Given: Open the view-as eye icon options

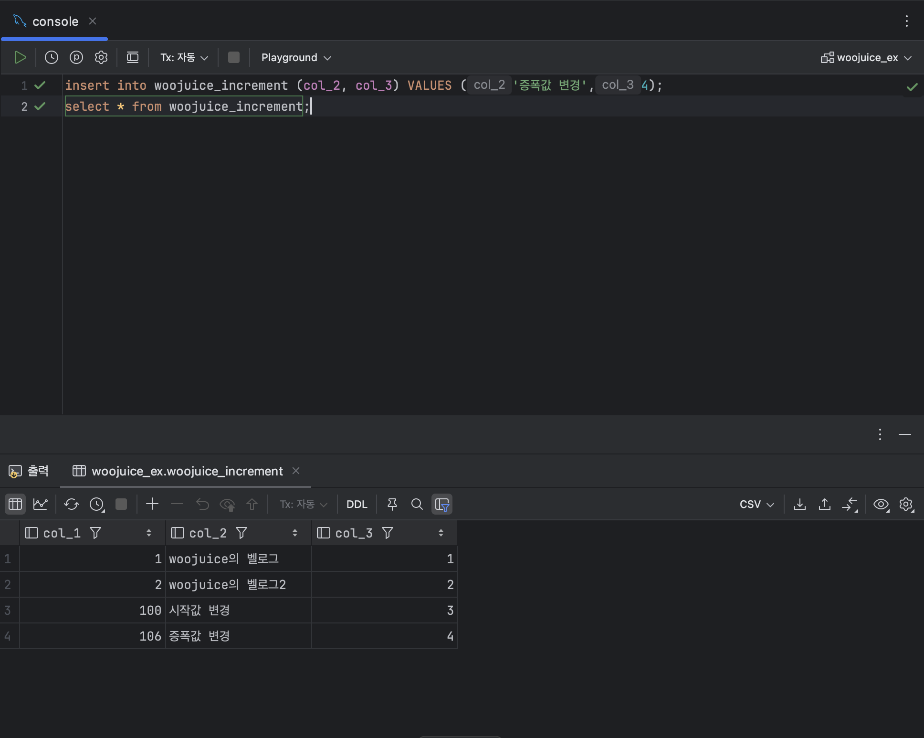Looking at the screenshot, I should (x=881, y=505).
